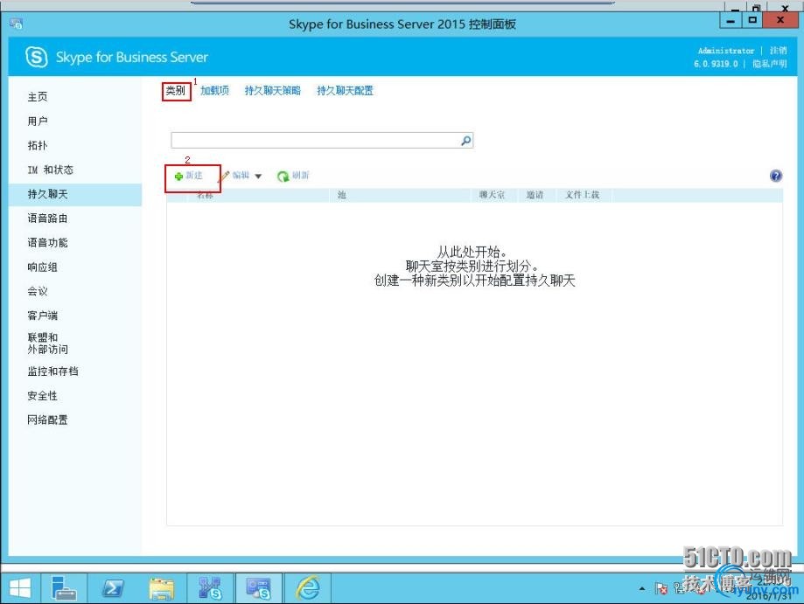The image size is (804, 604).
Task: Click the 新建 (New) green plus button
Action: point(189,176)
